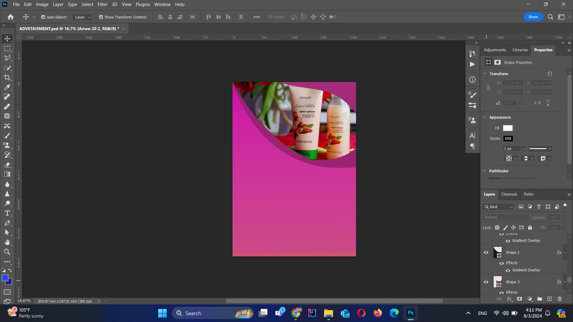Click the Shape 1 layer thumbnail
The width and height of the screenshot is (573, 322).
(497, 253)
